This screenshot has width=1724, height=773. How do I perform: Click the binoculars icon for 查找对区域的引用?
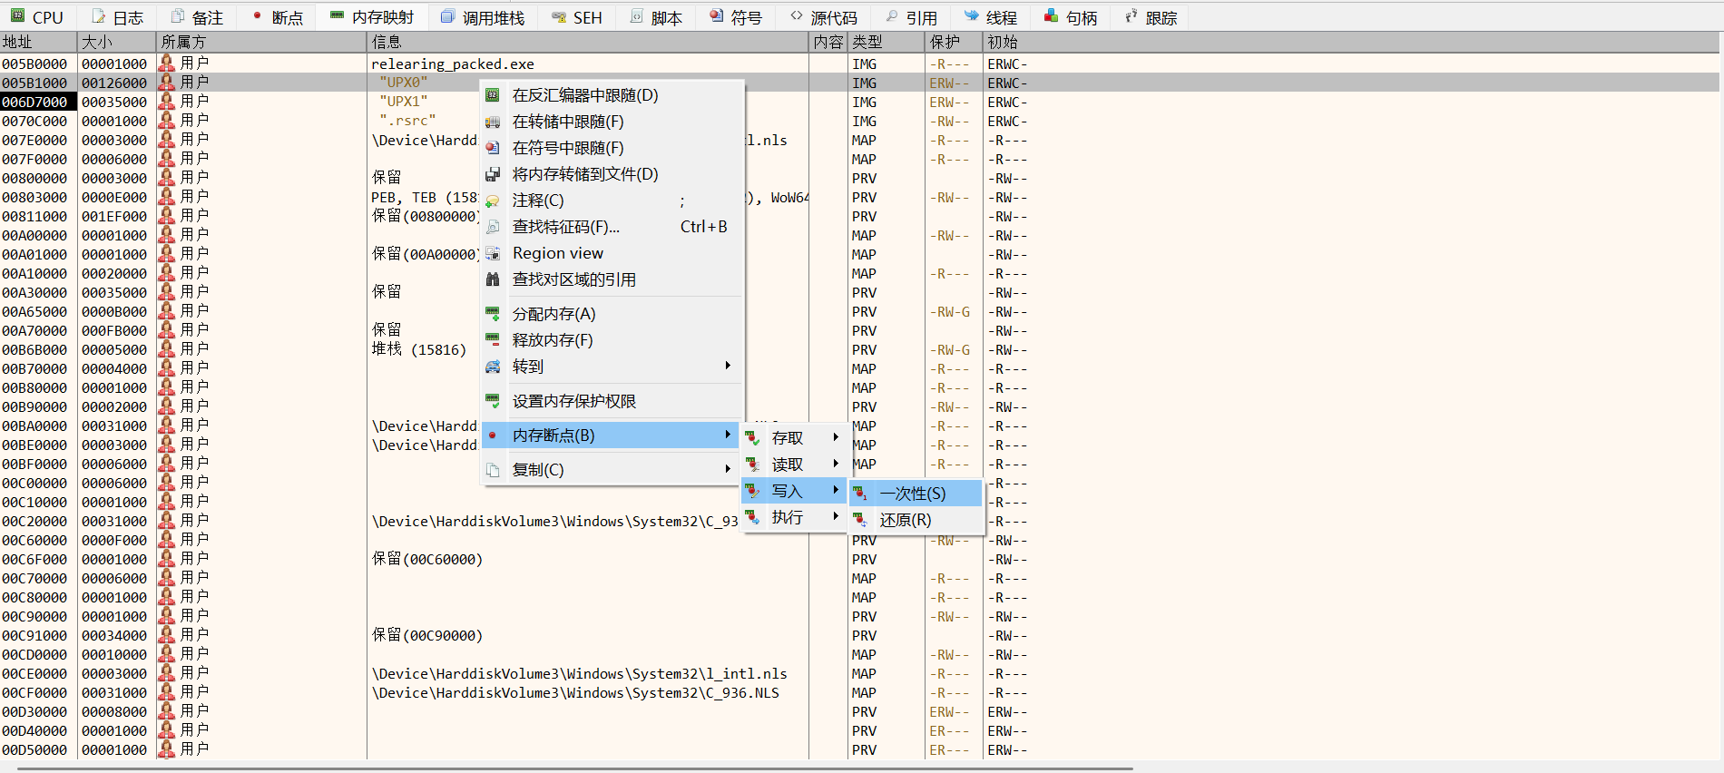coord(493,279)
